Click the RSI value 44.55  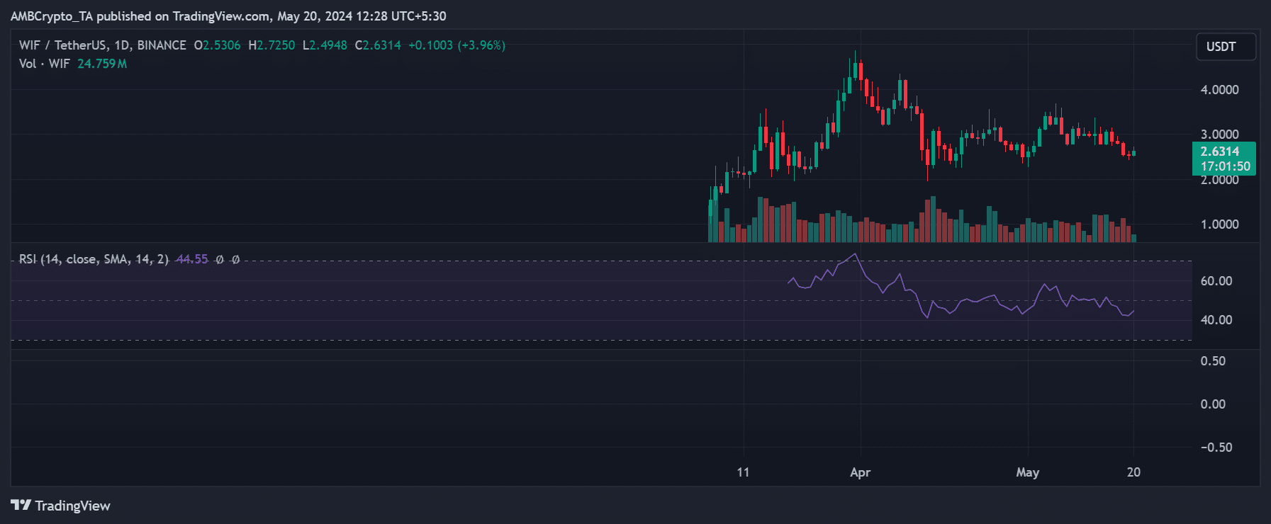[x=192, y=259]
